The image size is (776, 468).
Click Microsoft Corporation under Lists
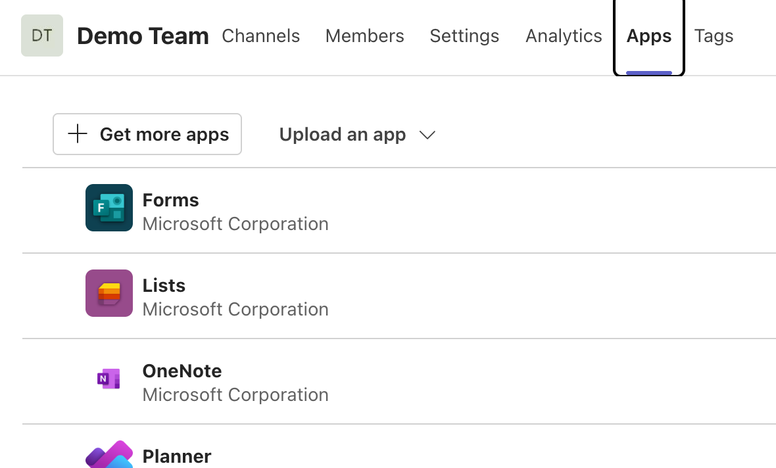pos(235,310)
